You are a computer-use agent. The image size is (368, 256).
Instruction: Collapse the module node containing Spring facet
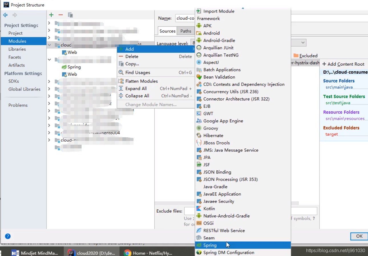(49, 60)
